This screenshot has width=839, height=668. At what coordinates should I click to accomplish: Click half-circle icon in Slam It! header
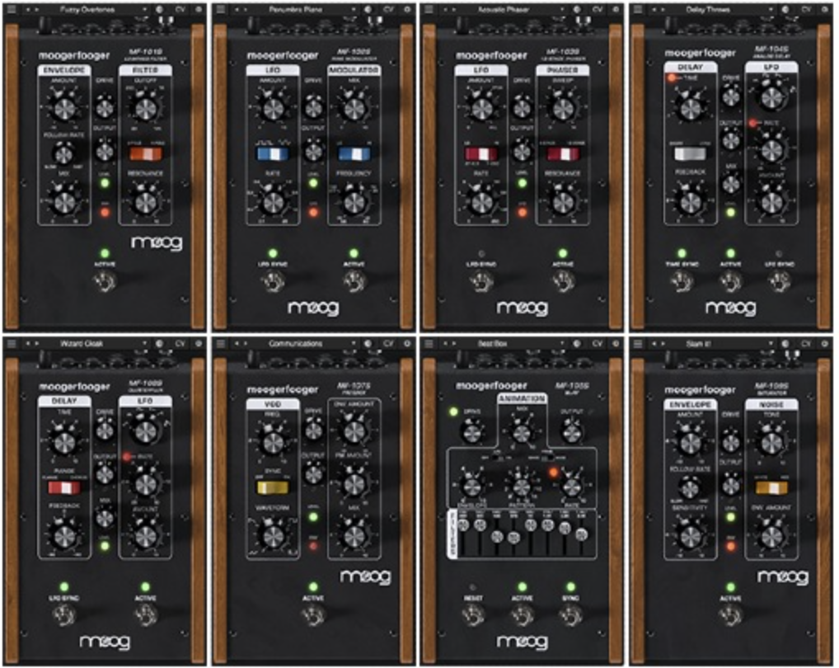(785, 343)
